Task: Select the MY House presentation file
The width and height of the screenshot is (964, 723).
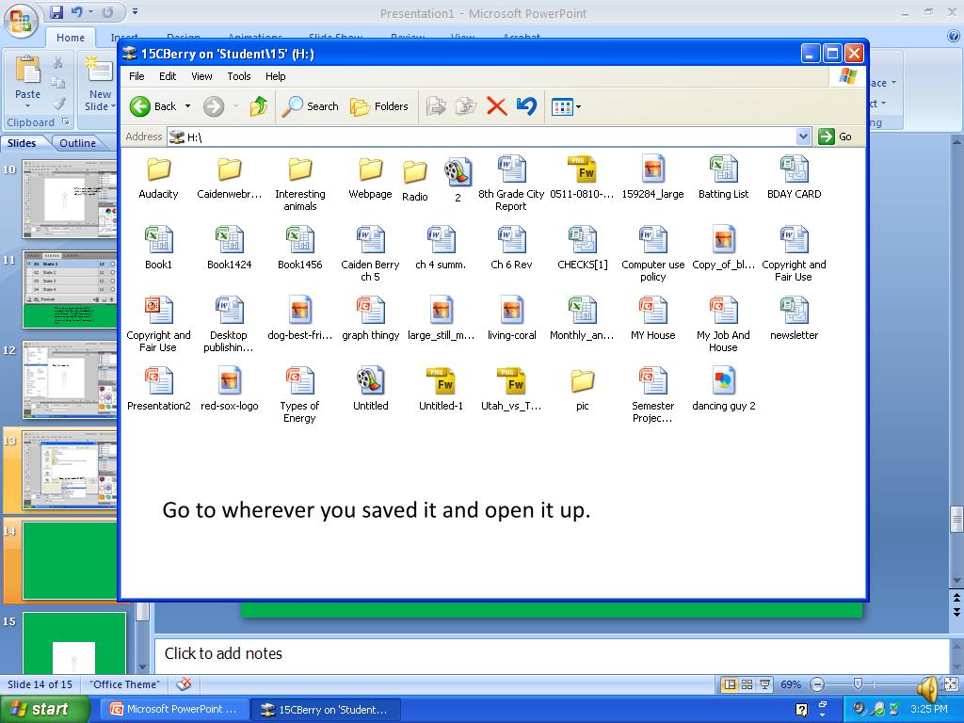Action: (653, 319)
